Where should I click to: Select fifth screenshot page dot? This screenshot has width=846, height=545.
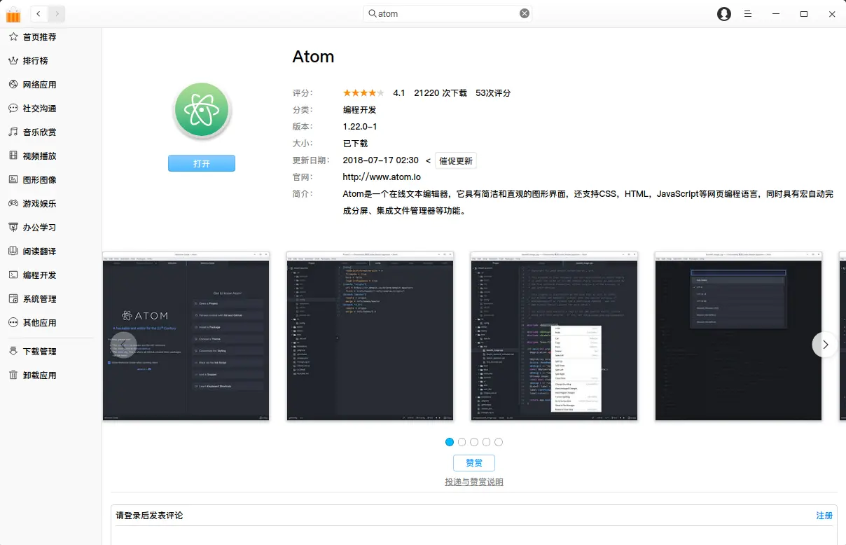tap(499, 442)
